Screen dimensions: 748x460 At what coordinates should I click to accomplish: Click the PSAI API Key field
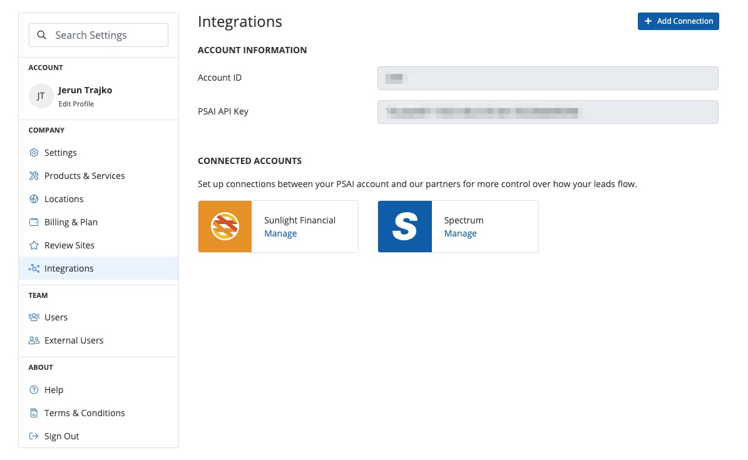(547, 112)
